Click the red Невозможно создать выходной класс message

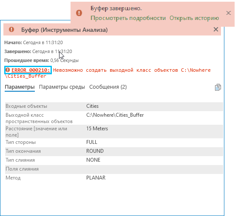108,73
